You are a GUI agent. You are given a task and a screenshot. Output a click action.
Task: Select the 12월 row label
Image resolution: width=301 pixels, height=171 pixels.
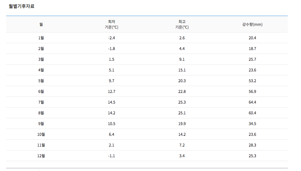(41, 156)
